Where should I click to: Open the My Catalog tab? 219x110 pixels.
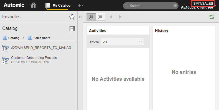tap(58, 6)
